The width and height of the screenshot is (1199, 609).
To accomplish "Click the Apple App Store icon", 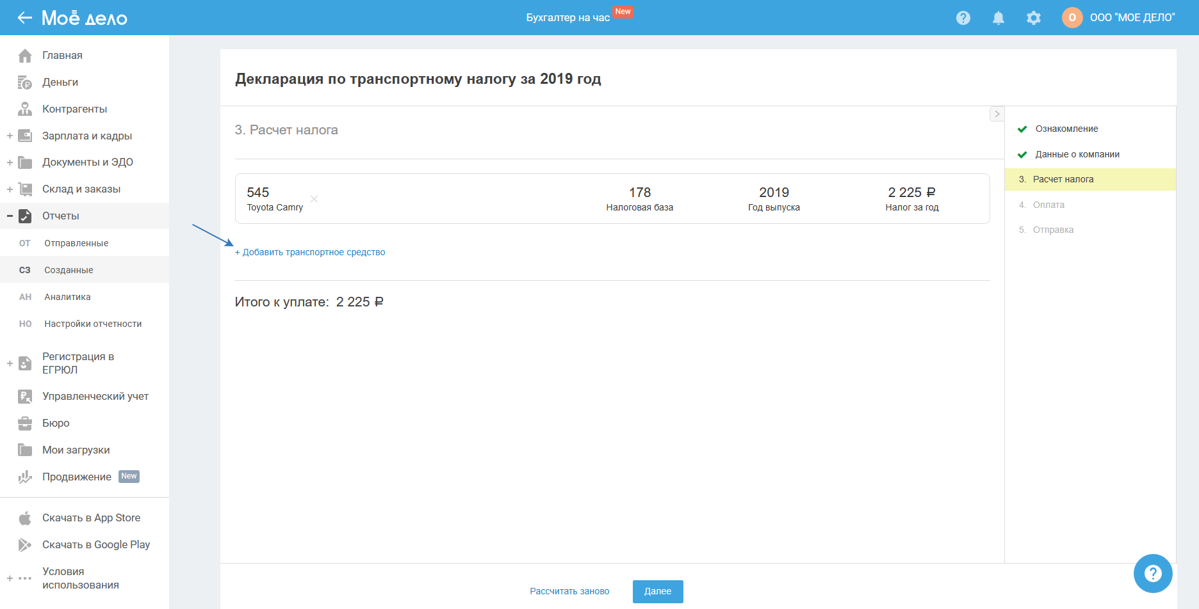I will click(25, 518).
